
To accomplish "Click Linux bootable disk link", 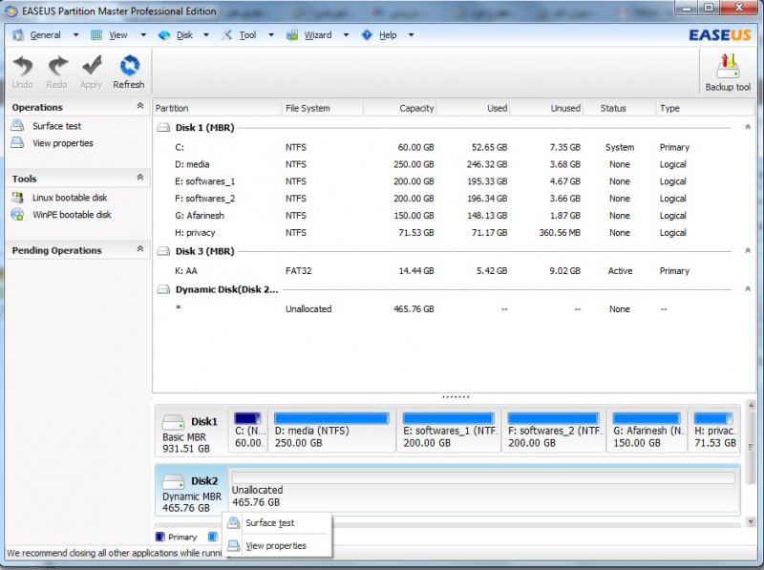I will click(70, 198).
